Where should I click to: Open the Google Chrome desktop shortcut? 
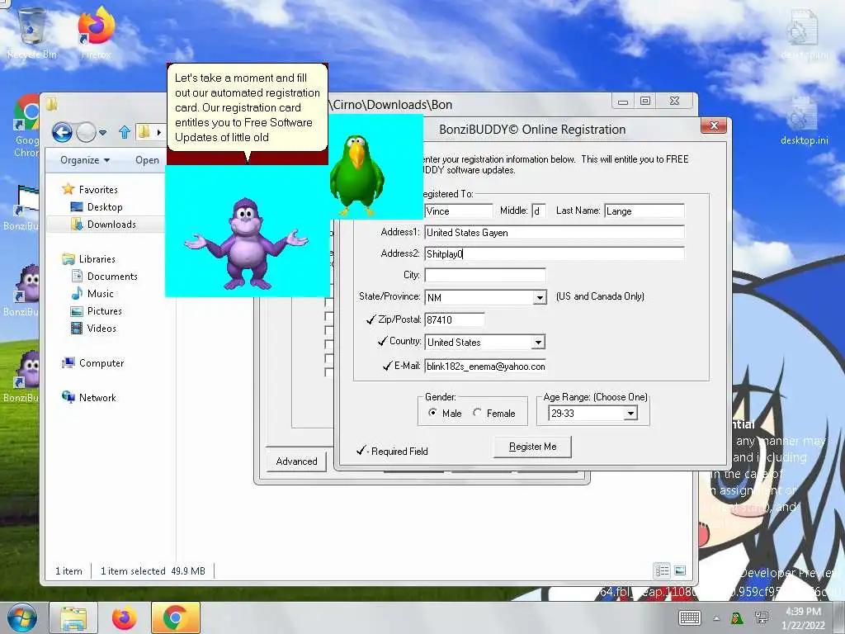click(26, 125)
